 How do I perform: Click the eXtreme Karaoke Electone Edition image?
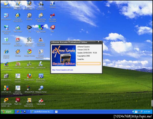64,56
